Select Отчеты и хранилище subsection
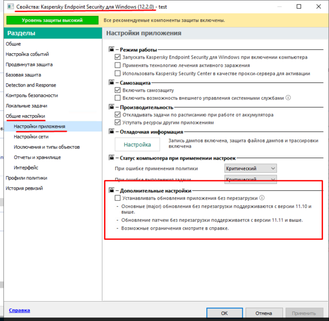This screenshot has width=329, height=321. tap(37, 157)
